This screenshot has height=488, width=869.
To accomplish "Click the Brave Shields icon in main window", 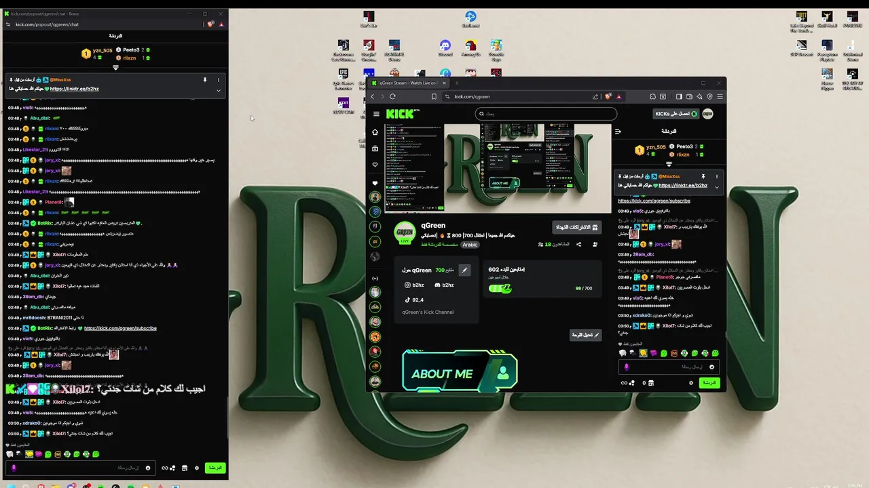I will coord(609,97).
